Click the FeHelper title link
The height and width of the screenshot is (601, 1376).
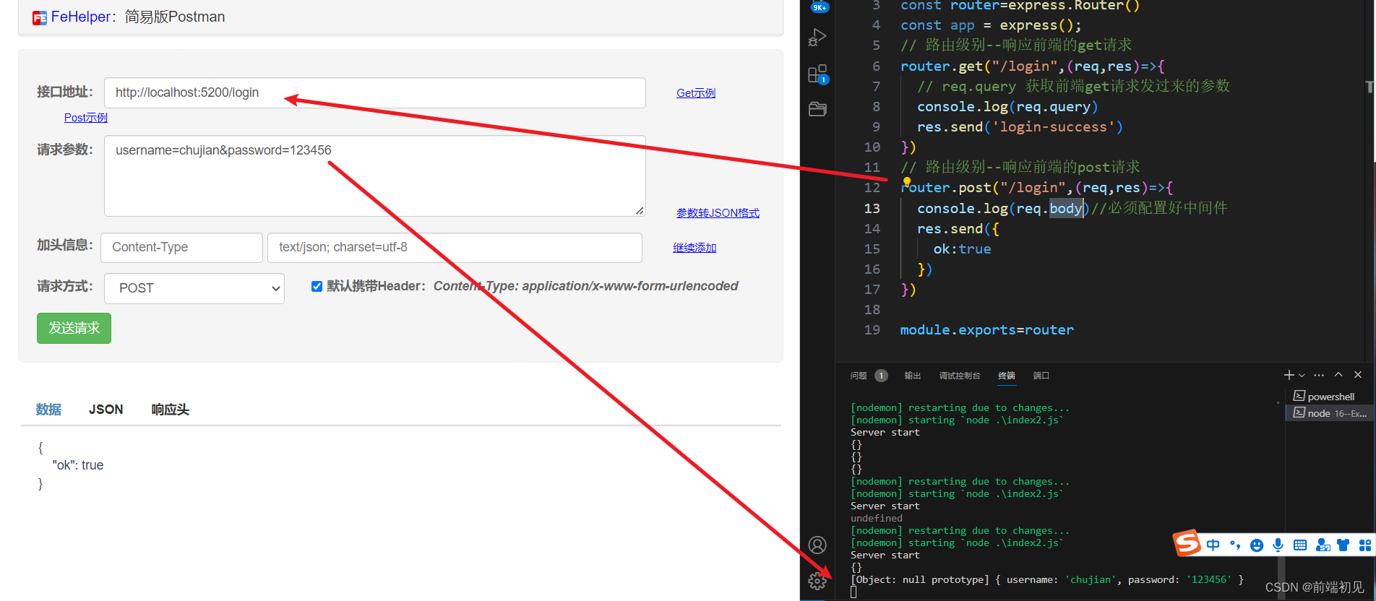coord(81,17)
